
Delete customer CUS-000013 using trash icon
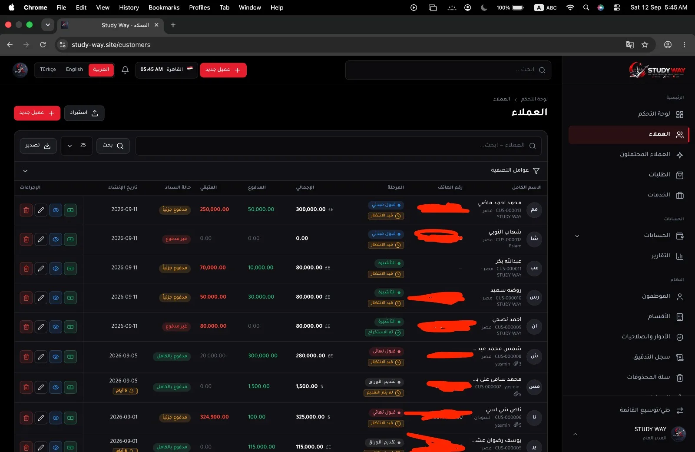26,210
